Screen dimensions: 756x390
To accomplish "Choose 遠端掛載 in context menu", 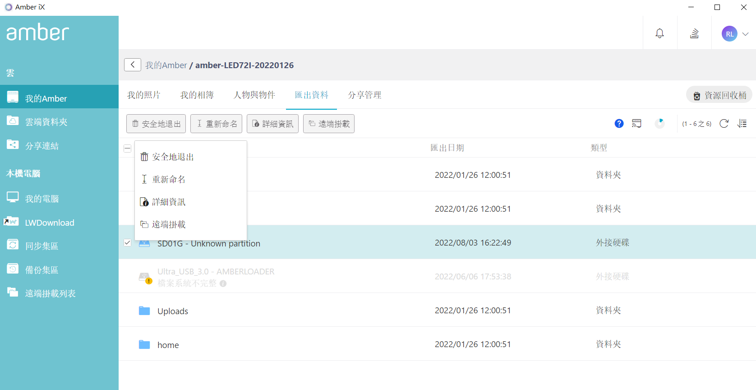I will point(191,224).
